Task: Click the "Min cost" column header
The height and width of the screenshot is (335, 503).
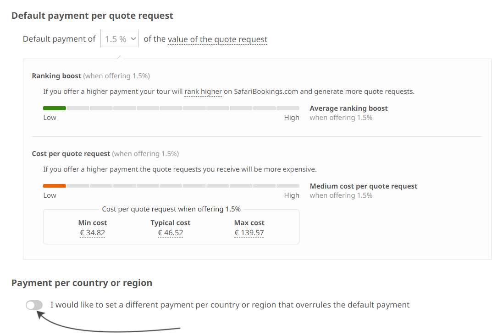Action: click(93, 223)
